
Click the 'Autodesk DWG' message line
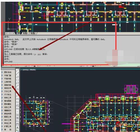55,39
